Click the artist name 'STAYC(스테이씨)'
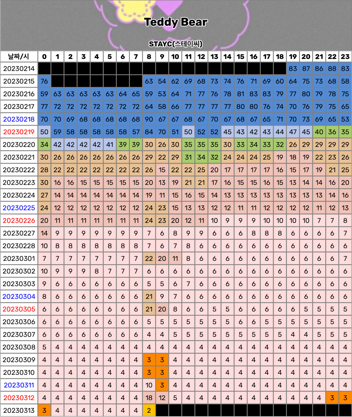The image size is (352, 417). 176,44
